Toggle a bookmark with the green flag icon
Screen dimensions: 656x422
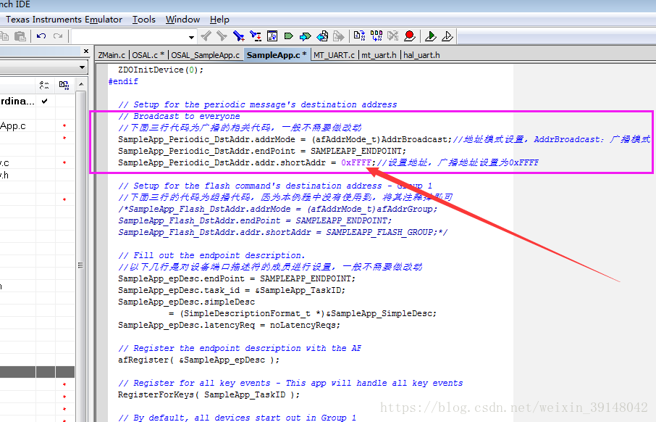pyautogui.click(x=289, y=36)
